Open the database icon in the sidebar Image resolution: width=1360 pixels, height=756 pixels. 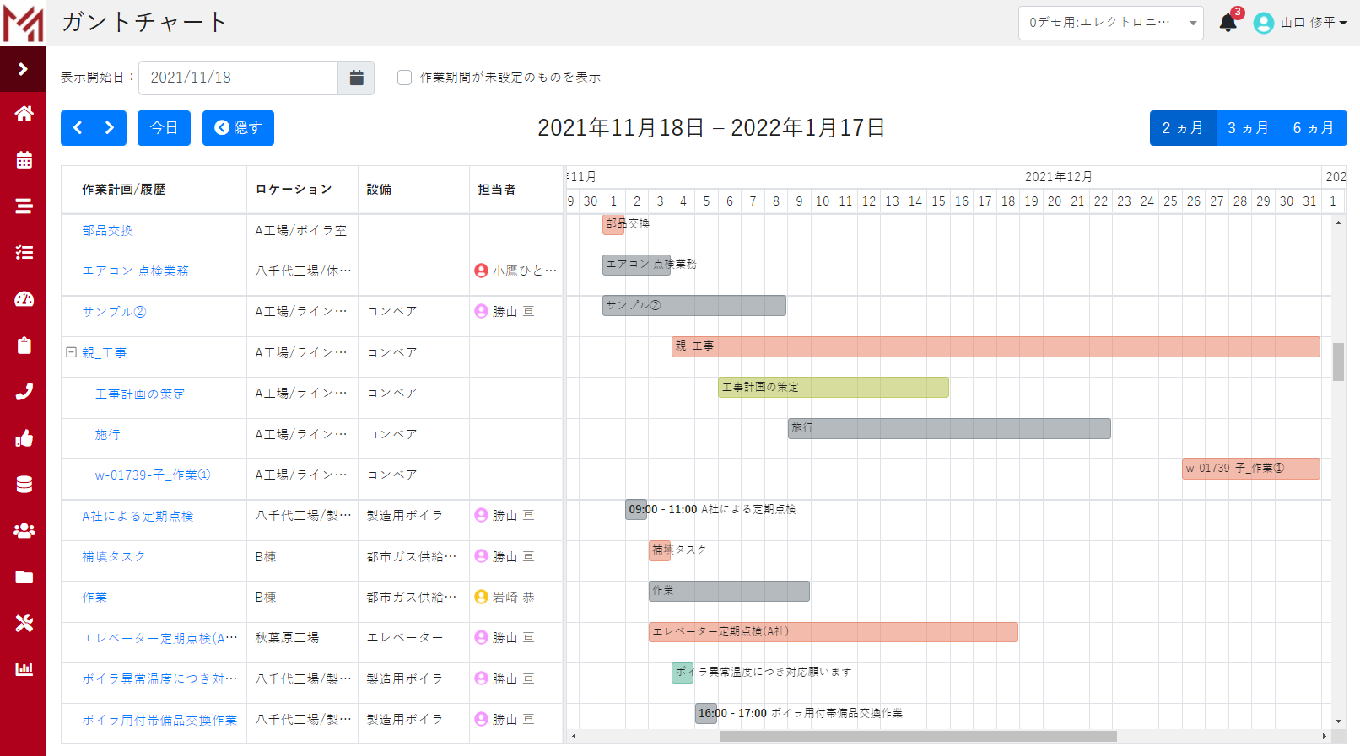pos(24,485)
